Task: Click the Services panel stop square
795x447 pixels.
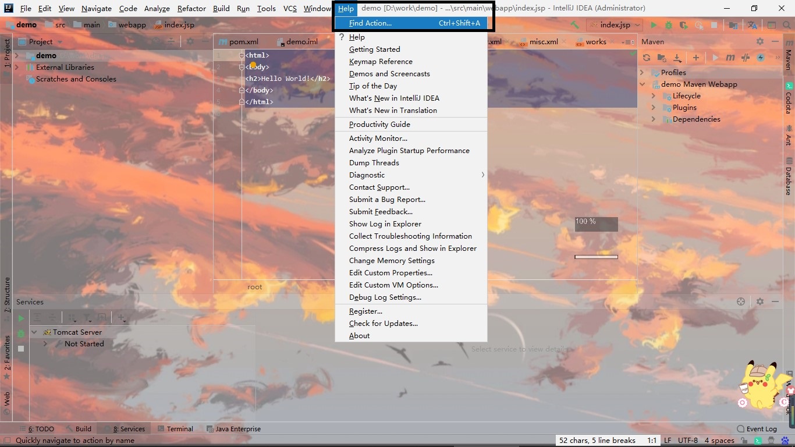Action: click(x=21, y=349)
